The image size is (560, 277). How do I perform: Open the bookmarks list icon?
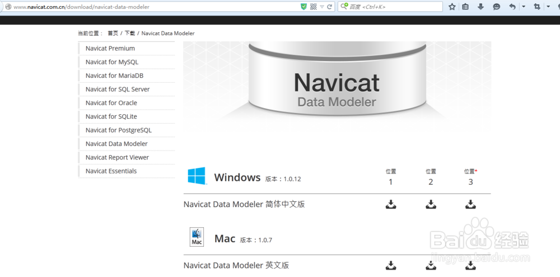point(465,6)
